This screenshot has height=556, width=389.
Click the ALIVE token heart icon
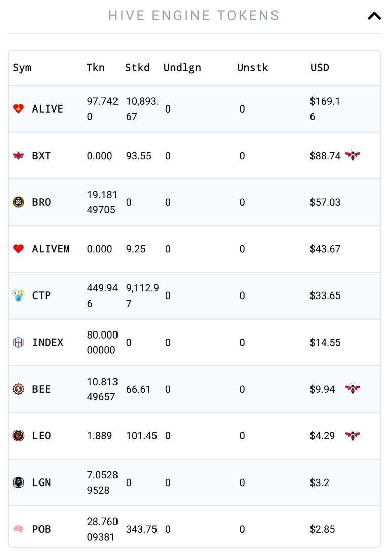(18, 108)
